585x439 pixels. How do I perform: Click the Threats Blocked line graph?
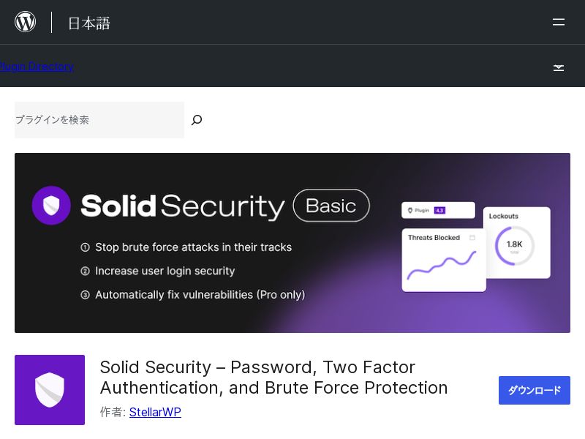[x=442, y=266]
